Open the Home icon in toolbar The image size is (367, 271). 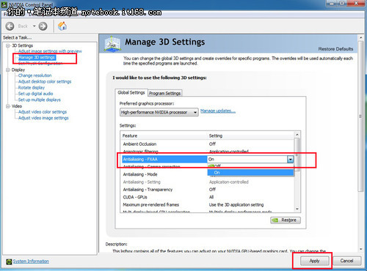pyautogui.click(x=62, y=26)
